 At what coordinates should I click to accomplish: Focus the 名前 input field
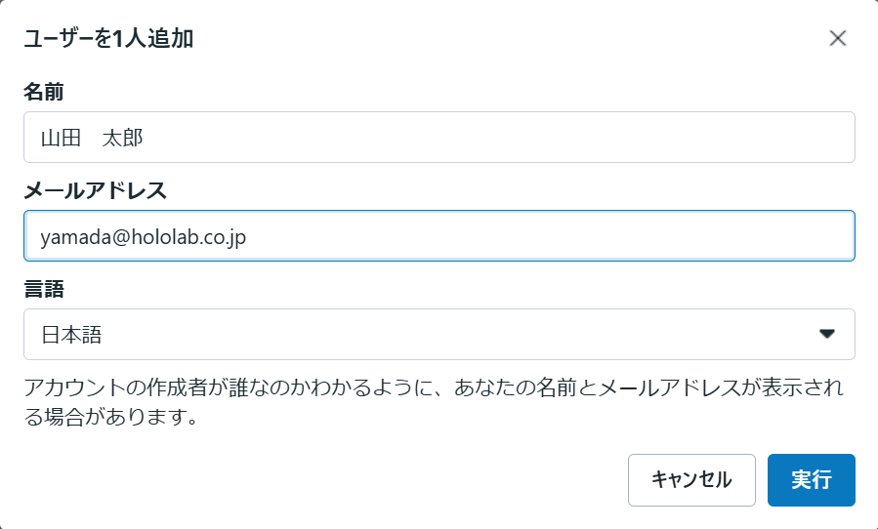click(x=439, y=138)
